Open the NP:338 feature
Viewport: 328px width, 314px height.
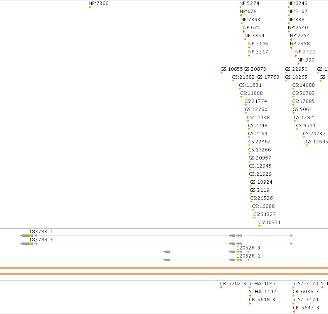(296, 20)
